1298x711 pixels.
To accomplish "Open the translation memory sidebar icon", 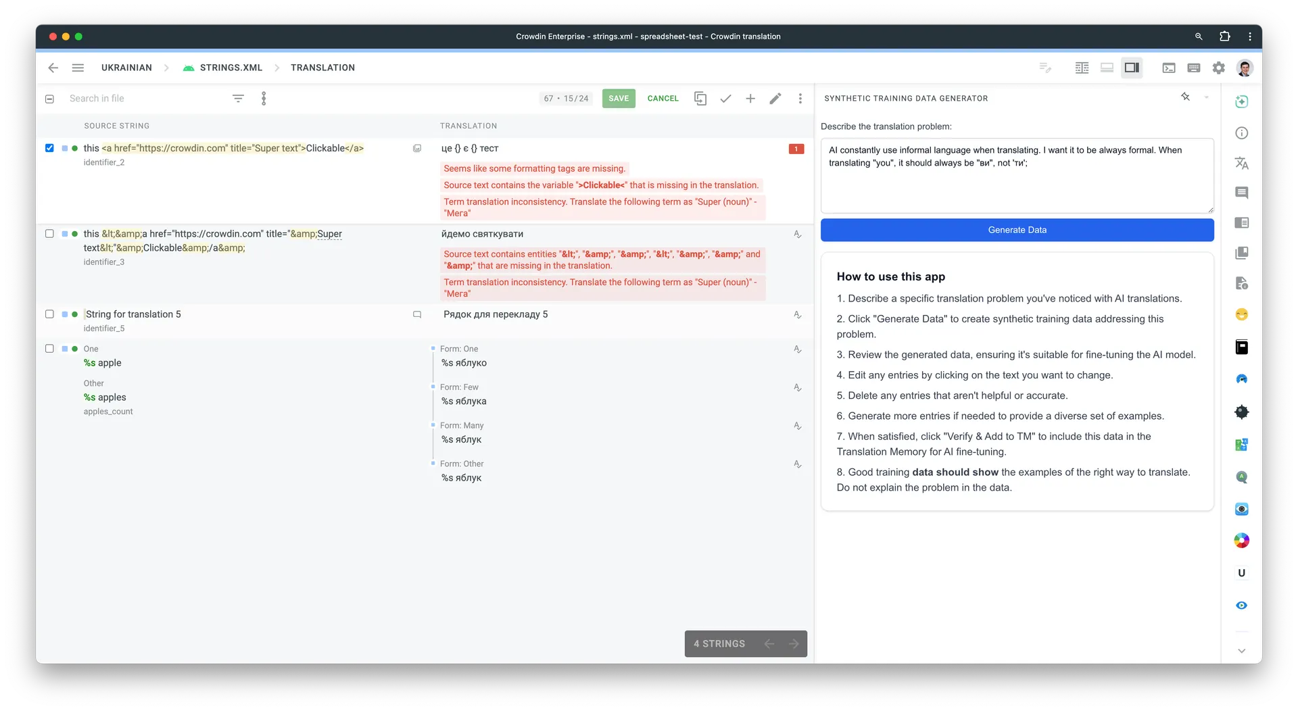I will (1241, 253).
